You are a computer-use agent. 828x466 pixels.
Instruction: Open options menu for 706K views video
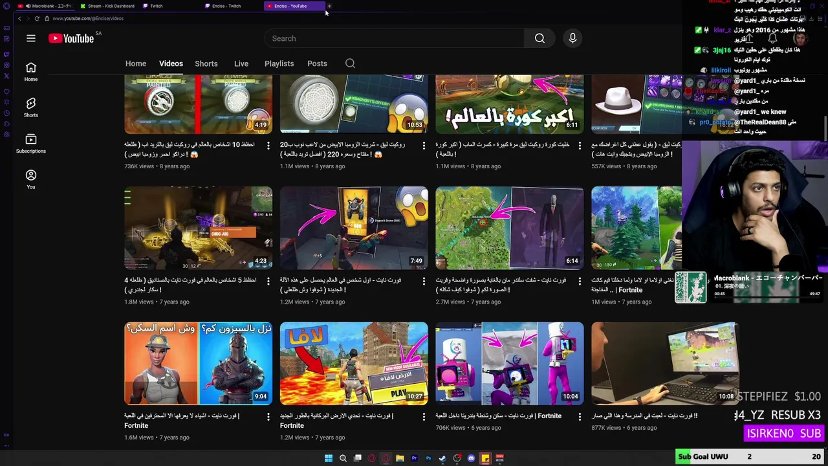(x=580, y=417)
